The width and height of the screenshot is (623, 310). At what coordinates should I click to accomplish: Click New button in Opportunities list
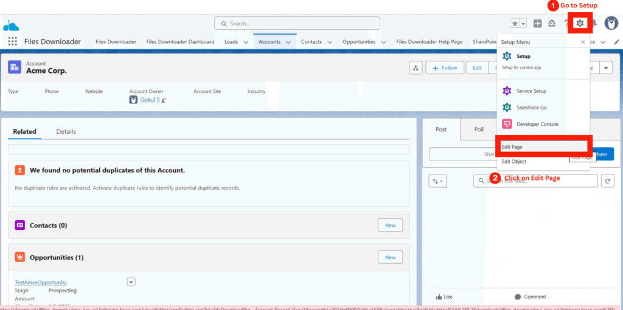(390, 257)
